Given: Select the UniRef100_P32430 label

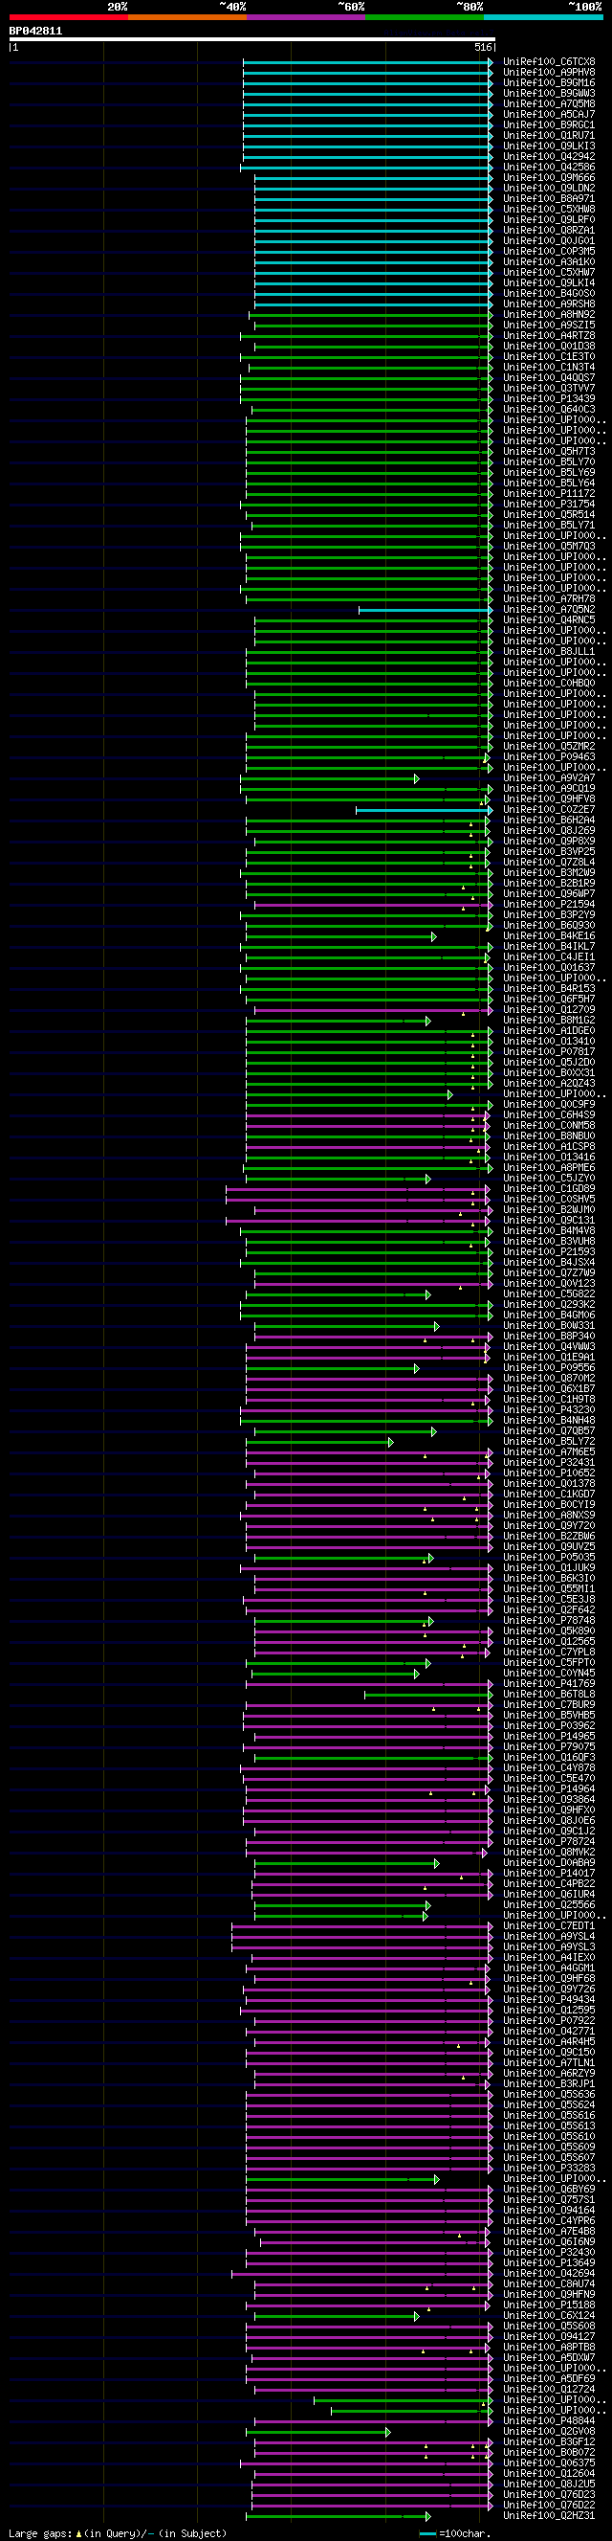Looking at the screenshot, I should (549, 2253).
